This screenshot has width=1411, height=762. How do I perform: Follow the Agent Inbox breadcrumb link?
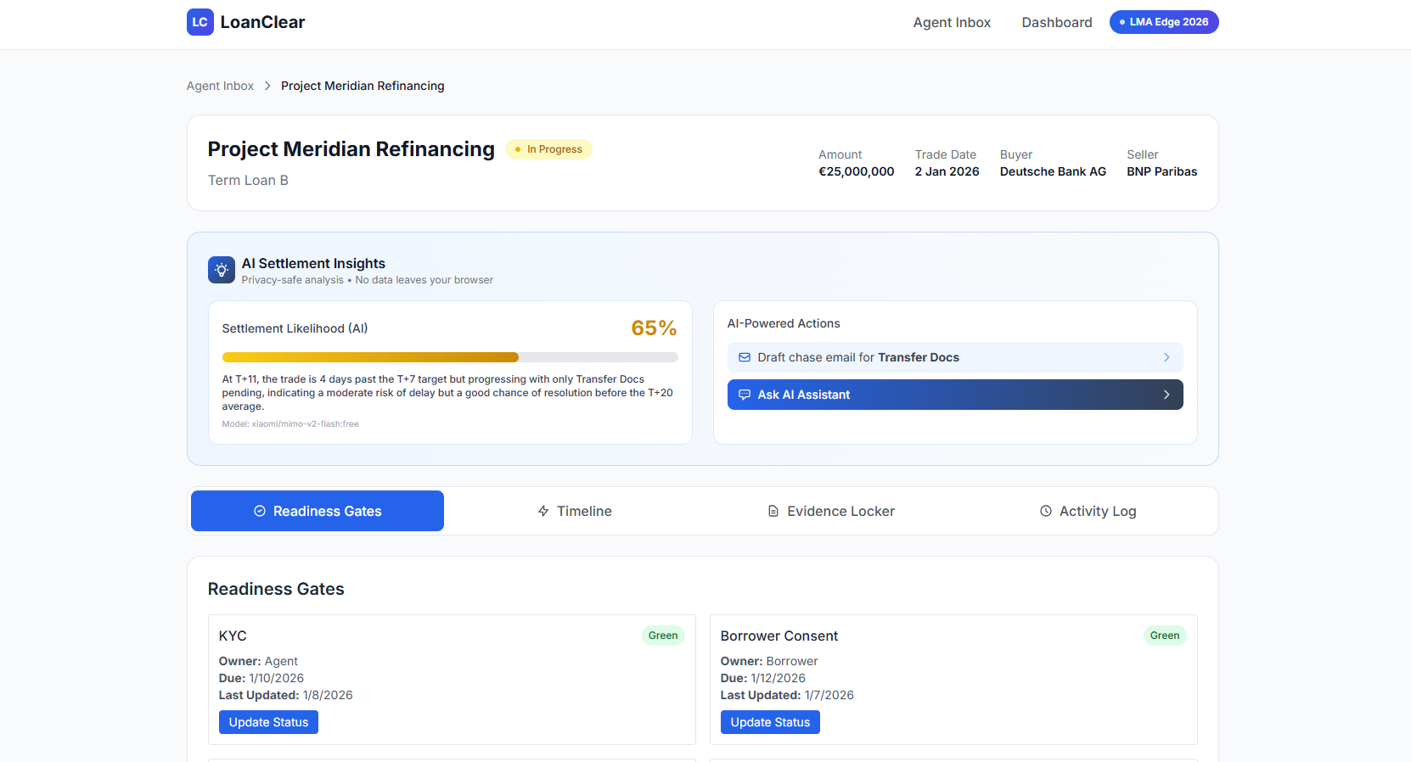(220, 86)
